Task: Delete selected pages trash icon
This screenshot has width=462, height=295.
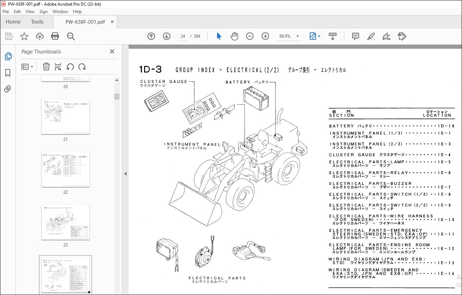Action: pos(46,67)
